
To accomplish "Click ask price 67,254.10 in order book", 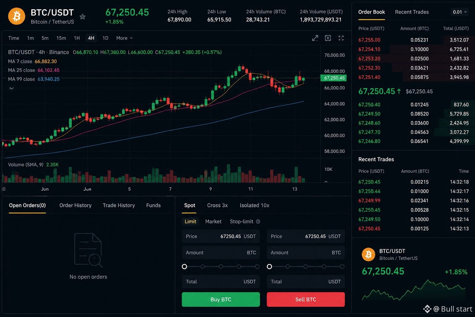I will (x=369, y=49).
